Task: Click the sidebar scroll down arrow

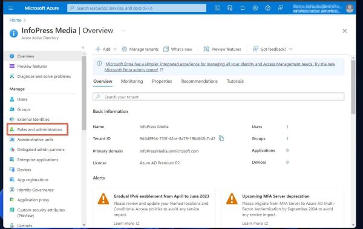Action: click(x=84, y=225)
